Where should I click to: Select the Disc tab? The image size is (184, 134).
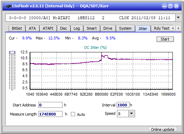click(64, 28)
